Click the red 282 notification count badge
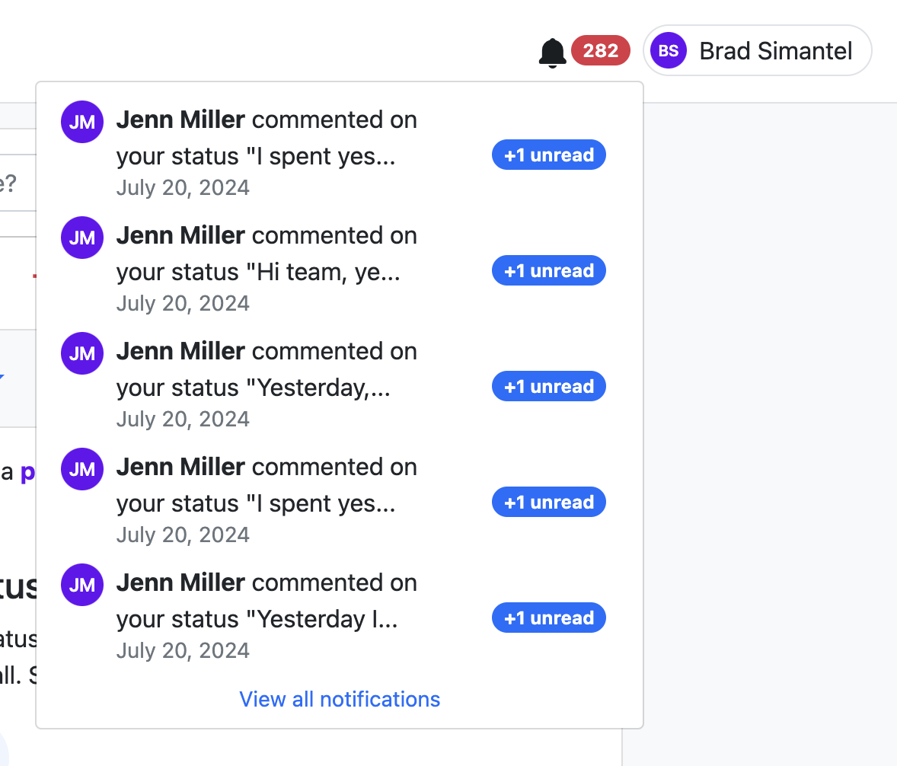 point(600,51)
